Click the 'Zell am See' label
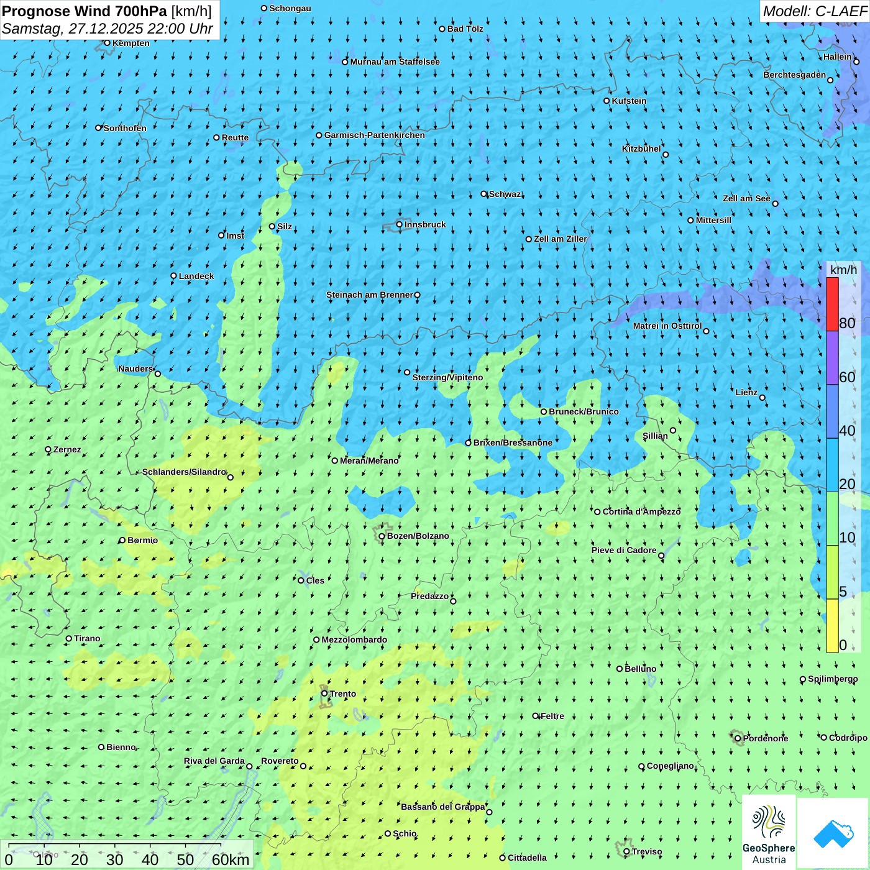The height and width of the screenshot is (870, 870). pyautogui.click(x=746, y=198)
